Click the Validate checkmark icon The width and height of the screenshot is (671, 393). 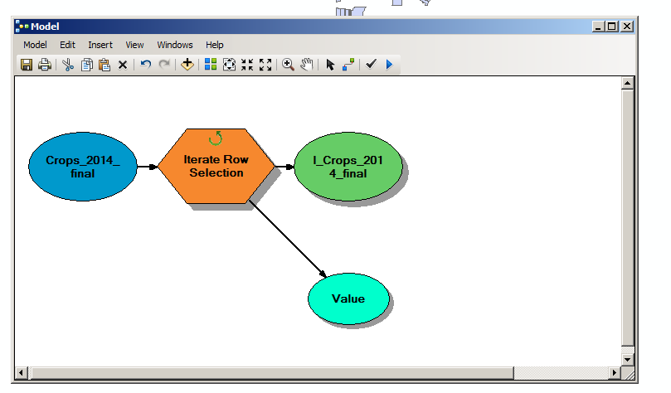(371, 64)
